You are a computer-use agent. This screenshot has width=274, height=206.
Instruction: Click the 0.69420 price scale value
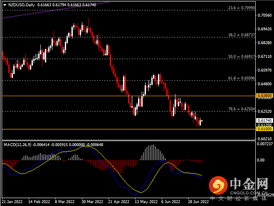[264, 29]
